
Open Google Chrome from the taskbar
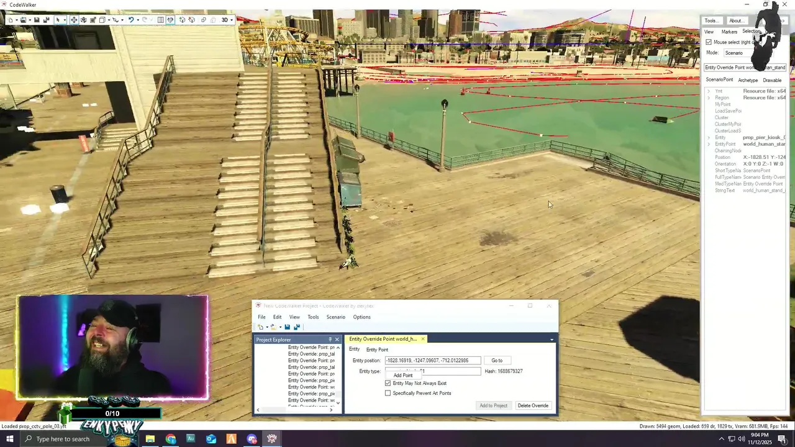pyautogui.click(x=171, y=439)
